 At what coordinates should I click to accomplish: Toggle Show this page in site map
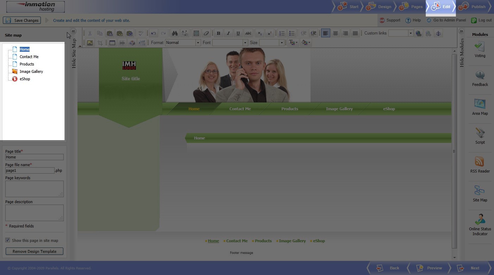(x=8, y=240)
